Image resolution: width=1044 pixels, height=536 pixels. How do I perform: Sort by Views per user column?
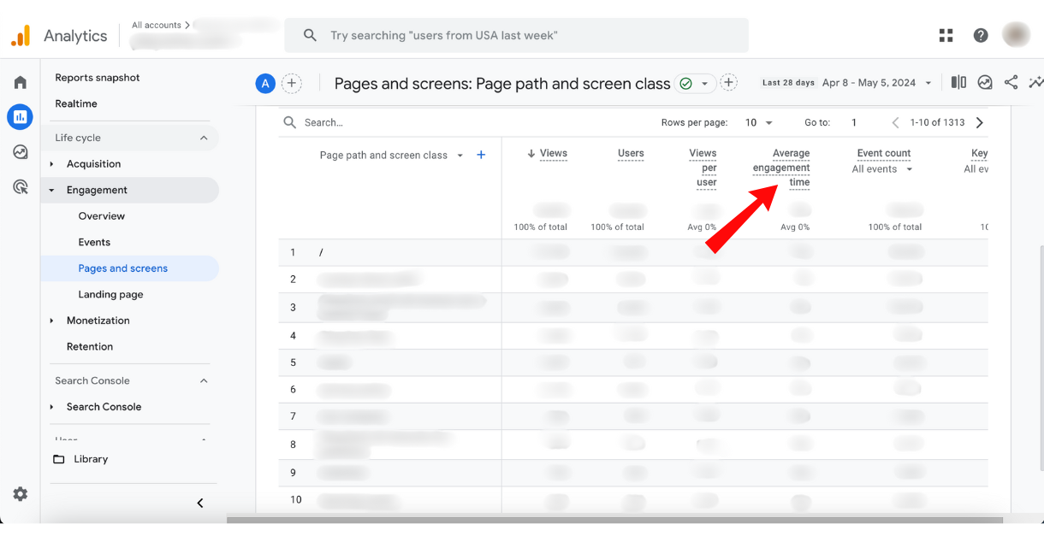(x=703, y=168)
